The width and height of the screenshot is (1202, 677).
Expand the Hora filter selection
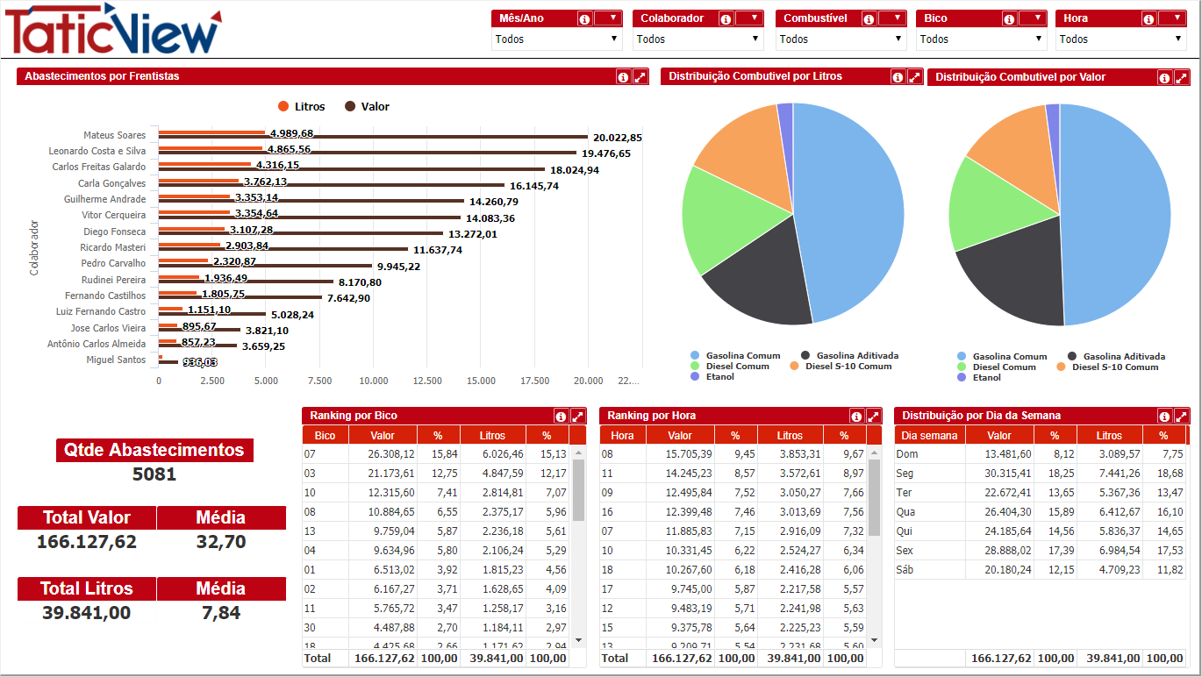(x=1122, y=39)
